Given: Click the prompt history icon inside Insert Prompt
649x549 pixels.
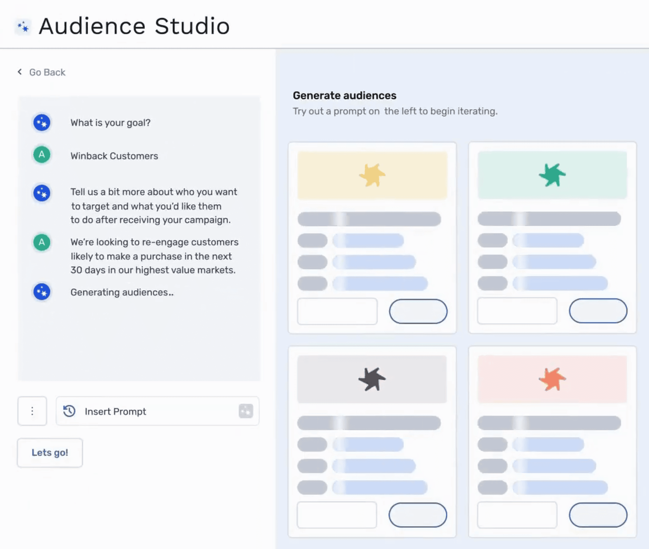Looking at the screenshot, I should click(x=69, y=411).
